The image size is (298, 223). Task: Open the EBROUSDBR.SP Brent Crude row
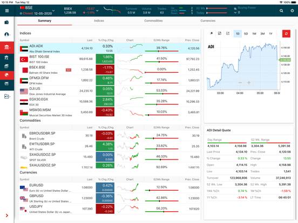coord(110,136)
